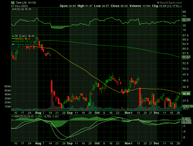The width and height of the screenshot is (193, 146).
Task: Click the green MA(200) legend line swatch
Action: coord(13,42)
